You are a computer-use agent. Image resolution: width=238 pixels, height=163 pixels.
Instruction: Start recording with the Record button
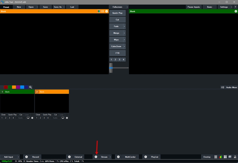[x=35, y=157]
